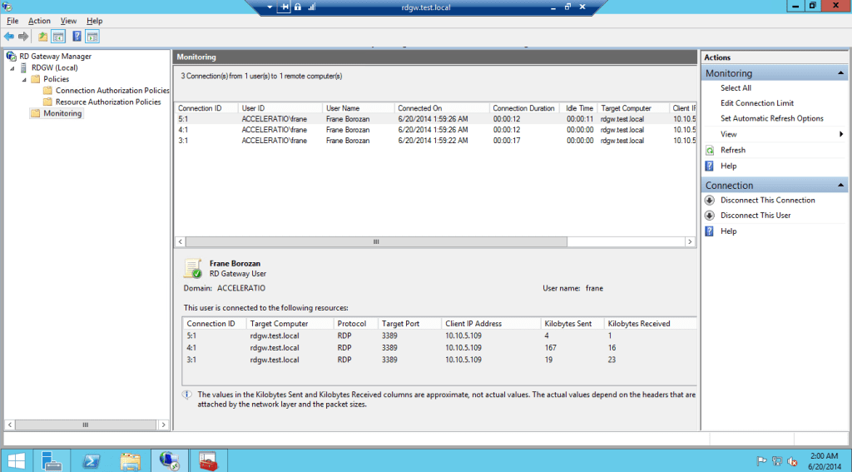This screenshot has height=472, width=852.
Task: Click the blue Help toolbar icon
Action: 77,37
